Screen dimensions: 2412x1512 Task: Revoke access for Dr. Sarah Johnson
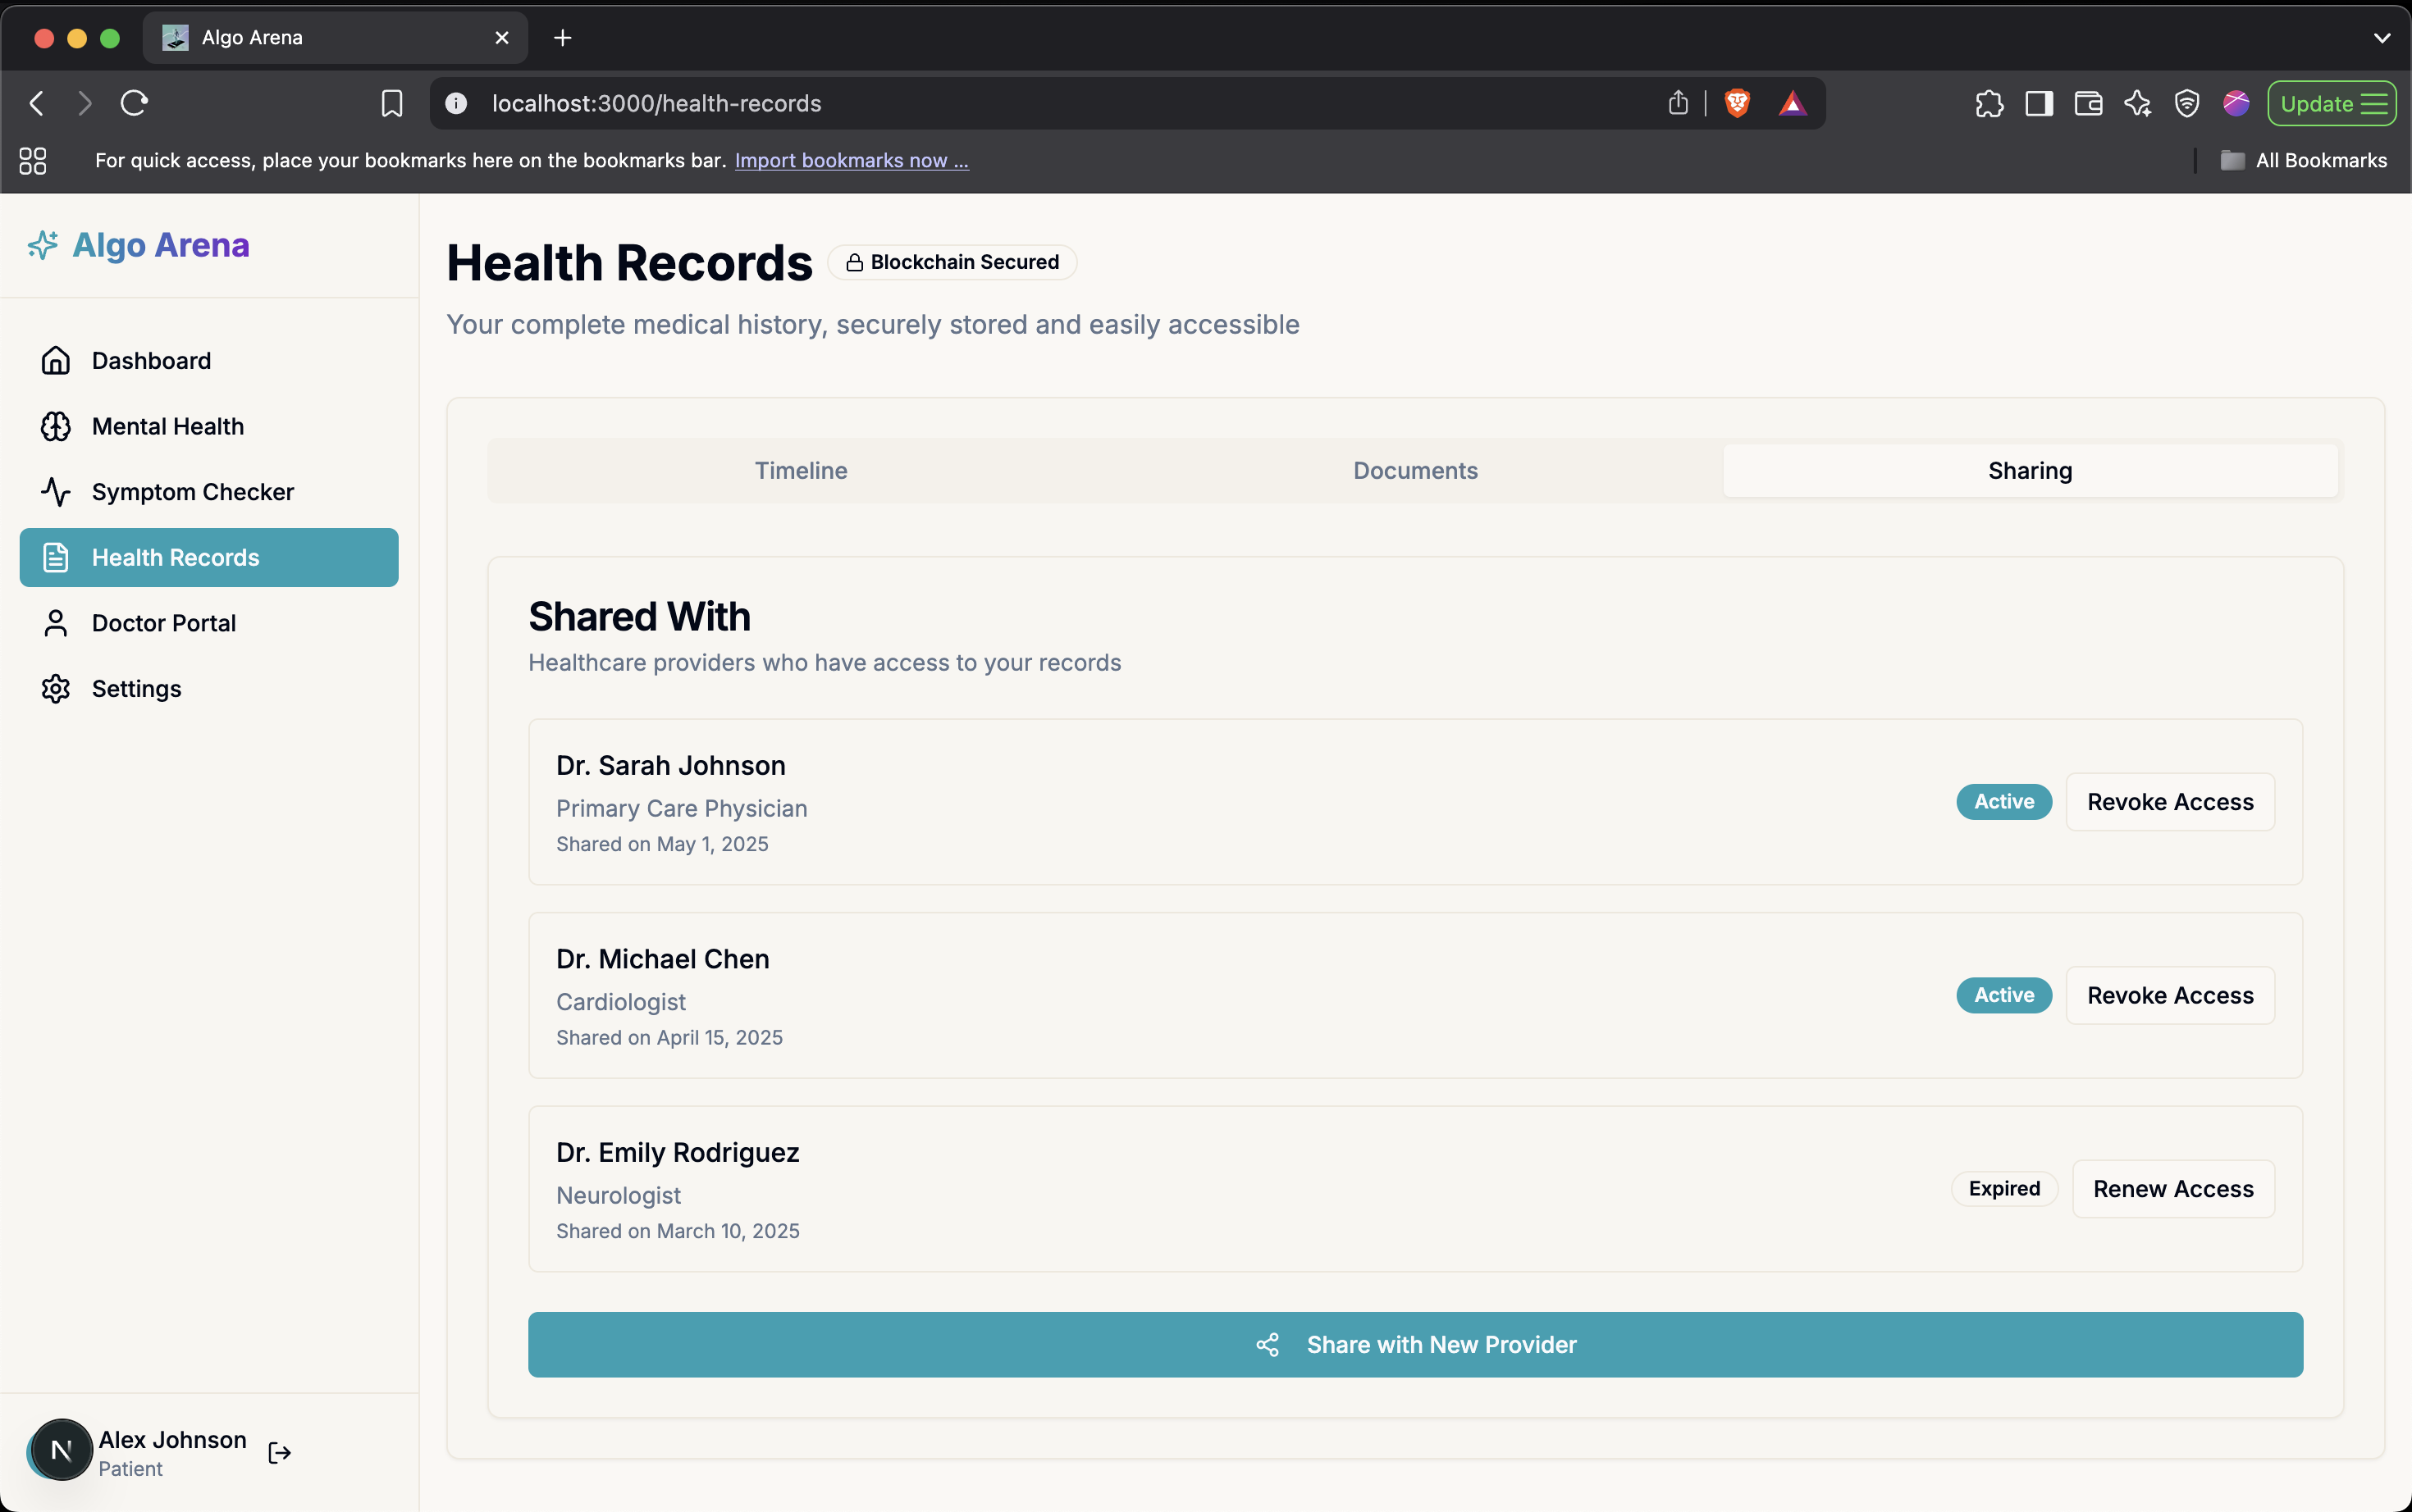2170,802
